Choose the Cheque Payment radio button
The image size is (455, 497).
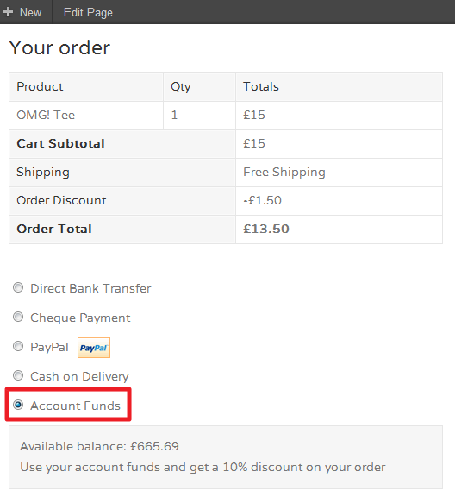18,317
